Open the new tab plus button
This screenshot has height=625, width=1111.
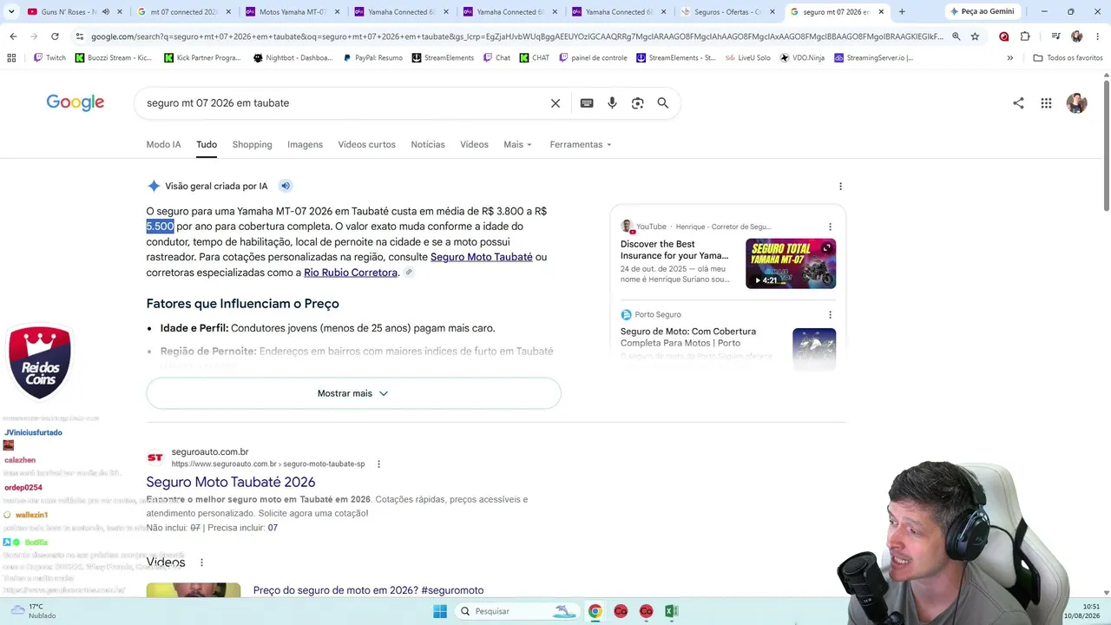(902, 12)
